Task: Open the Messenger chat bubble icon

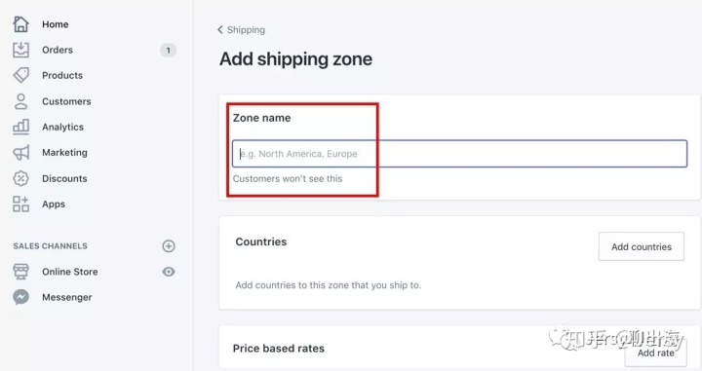Action: tap(20, 297)
